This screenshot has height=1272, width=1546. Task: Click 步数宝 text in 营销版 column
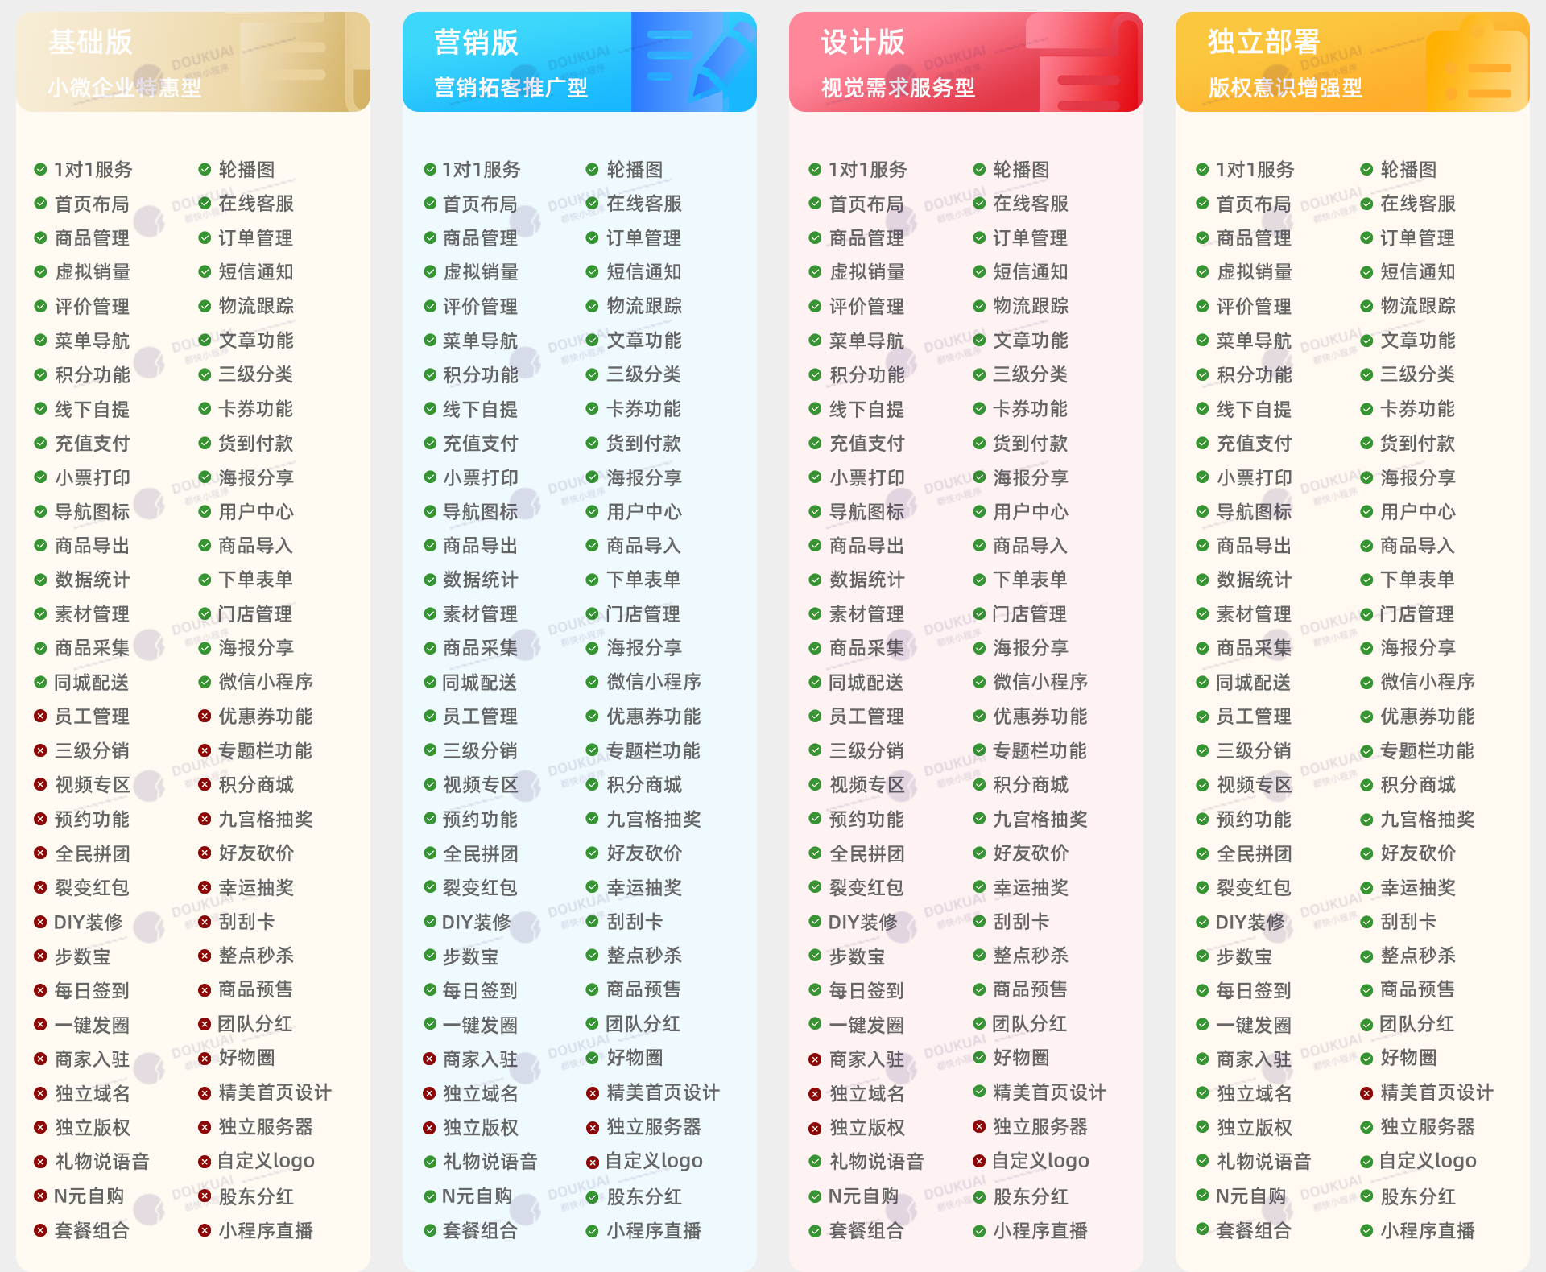click(x=470, y=957)
